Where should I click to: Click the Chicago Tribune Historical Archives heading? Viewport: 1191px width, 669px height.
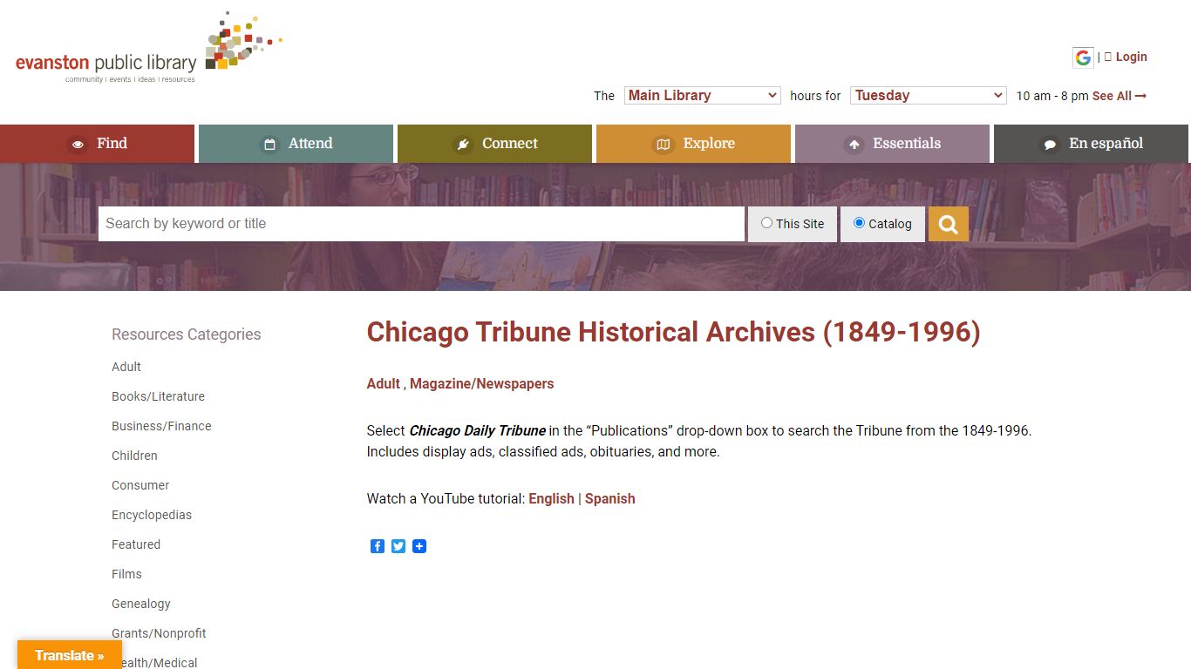coord(673,332)
